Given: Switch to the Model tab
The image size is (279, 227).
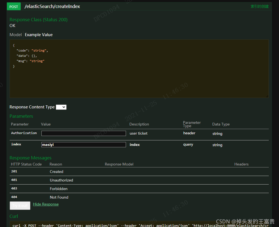Looking at the screenshot, I should click(x=15, y=35).
